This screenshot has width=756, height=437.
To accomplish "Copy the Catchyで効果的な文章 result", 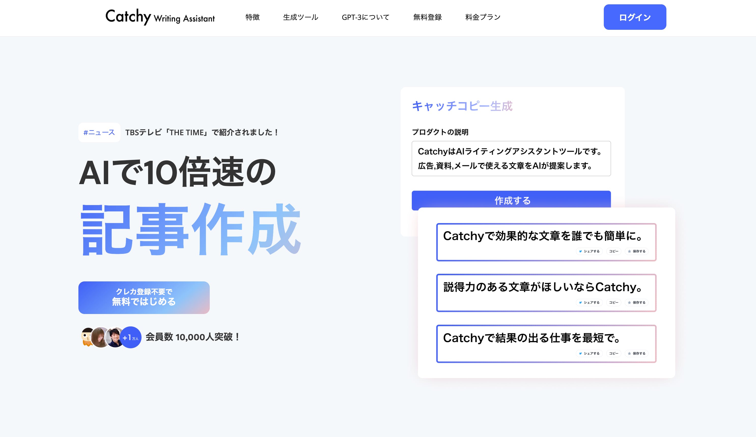I will coord(613,251).
